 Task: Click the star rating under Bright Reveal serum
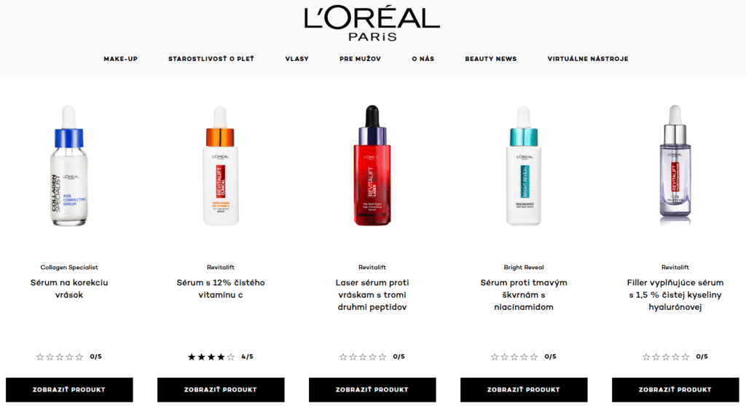523,357
